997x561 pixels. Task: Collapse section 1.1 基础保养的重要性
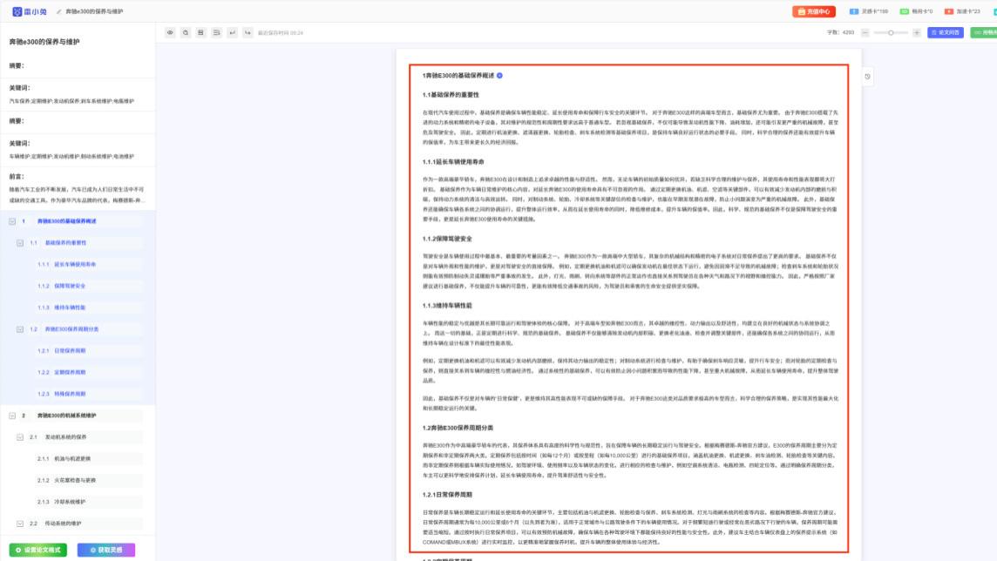(x=20, y=243)
